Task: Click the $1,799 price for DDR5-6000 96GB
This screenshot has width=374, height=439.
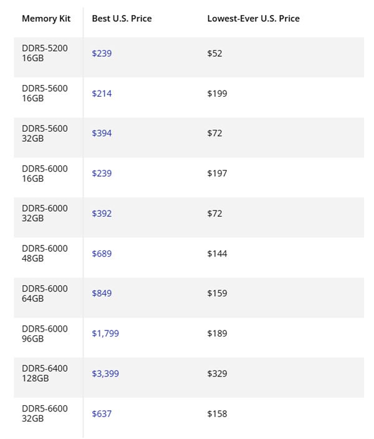Action: click(105, 333)
